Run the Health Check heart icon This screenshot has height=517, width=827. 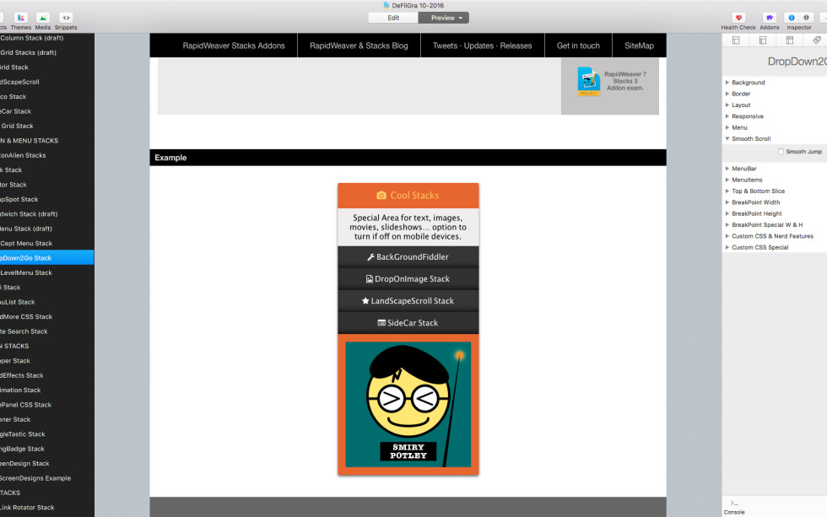738,18
